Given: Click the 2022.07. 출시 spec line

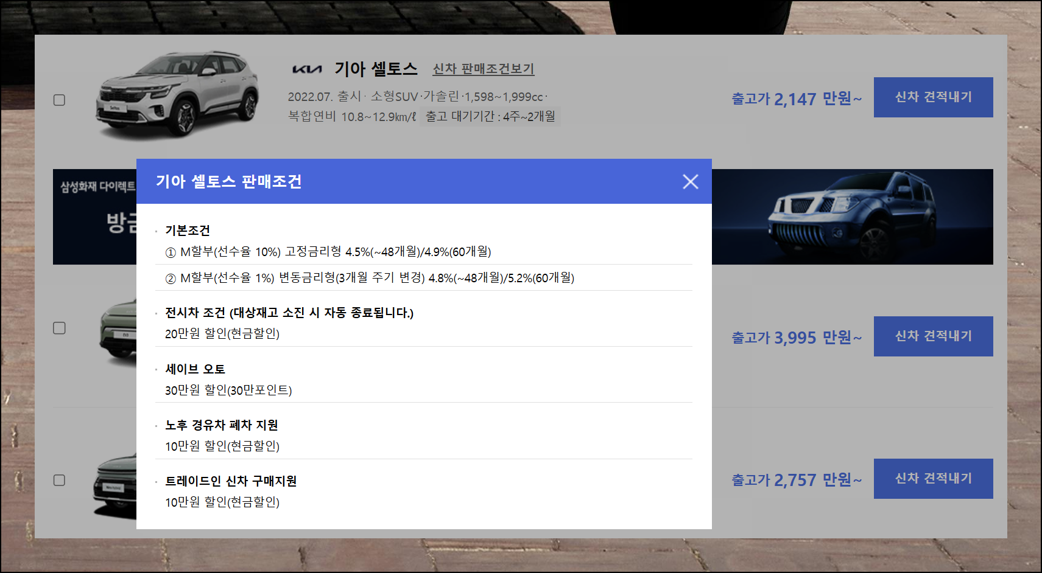Looking at the screenshot, I should 418,97.
